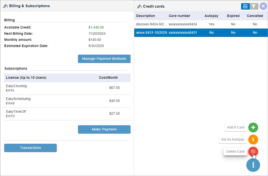Click the green Add A Card plus icon

253,127
